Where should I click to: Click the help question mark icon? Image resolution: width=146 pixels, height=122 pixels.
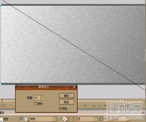point(143,118)
